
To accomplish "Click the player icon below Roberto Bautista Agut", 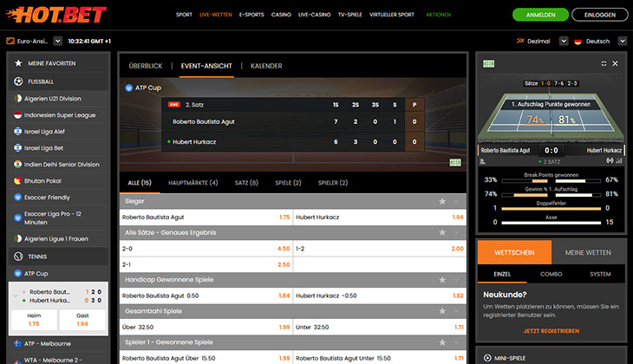I will pyautogui.click(x=482, y=161).
